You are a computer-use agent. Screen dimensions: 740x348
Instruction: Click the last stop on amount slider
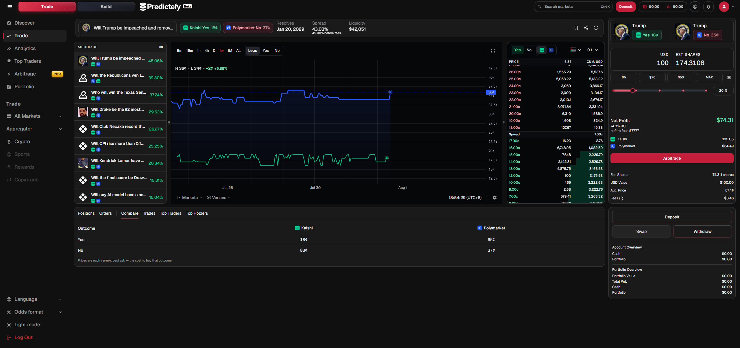(x=706, y=91)
